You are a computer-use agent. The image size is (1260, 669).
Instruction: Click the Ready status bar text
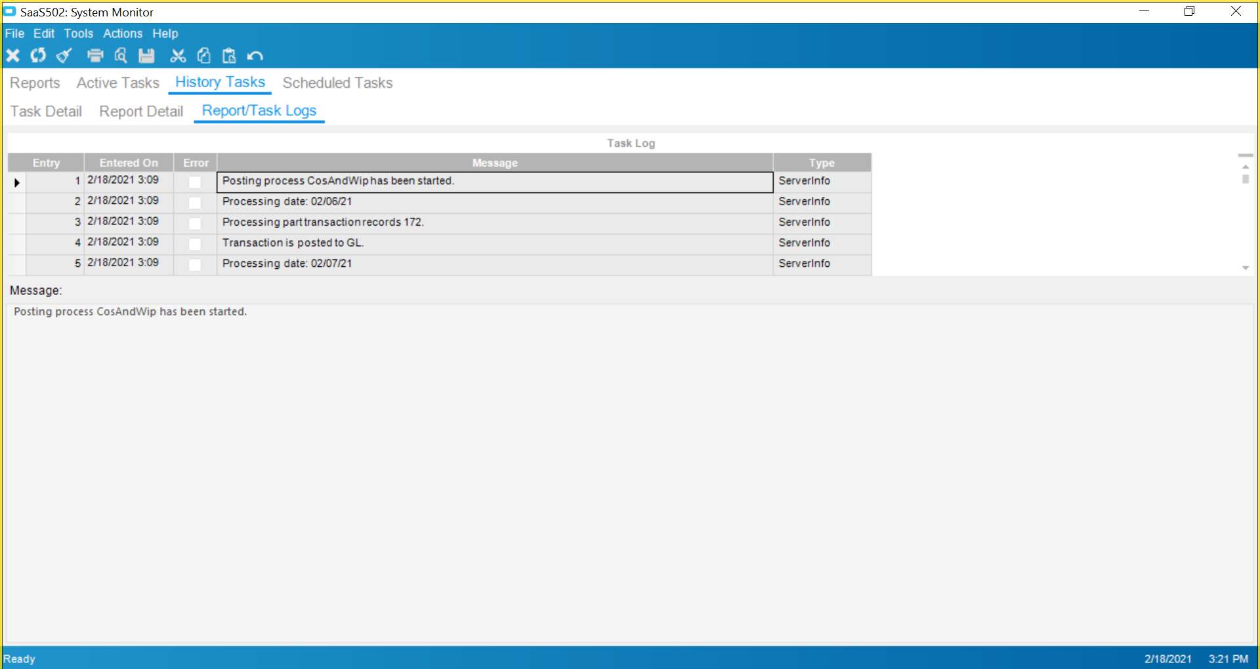(19, 659)
